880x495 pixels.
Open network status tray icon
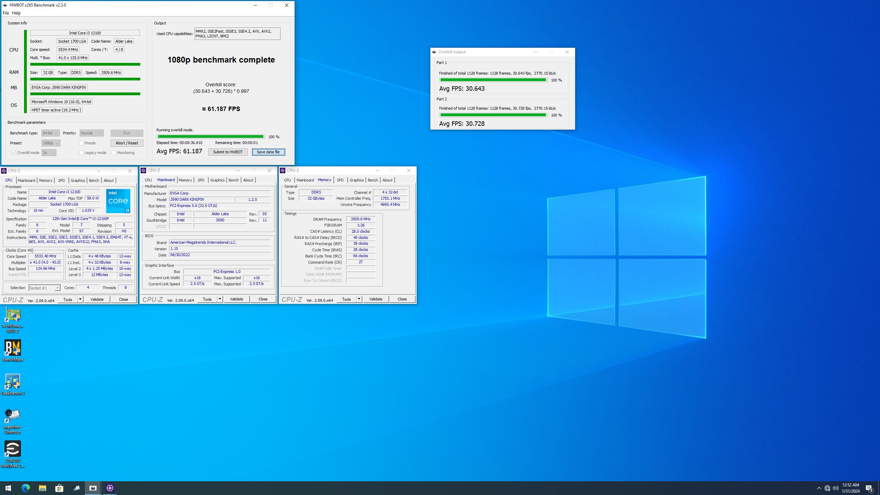(827, 488)
